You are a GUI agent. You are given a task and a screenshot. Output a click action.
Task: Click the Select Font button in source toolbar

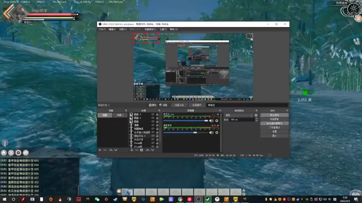click(x=179, y=105)
